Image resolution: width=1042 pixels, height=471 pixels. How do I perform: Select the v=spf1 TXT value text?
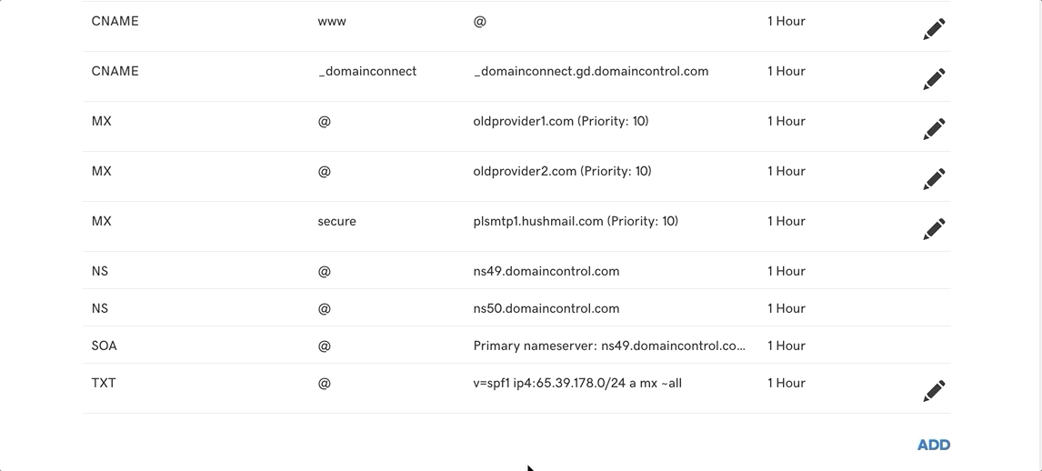pyautogui.click(x=577, y=383)
